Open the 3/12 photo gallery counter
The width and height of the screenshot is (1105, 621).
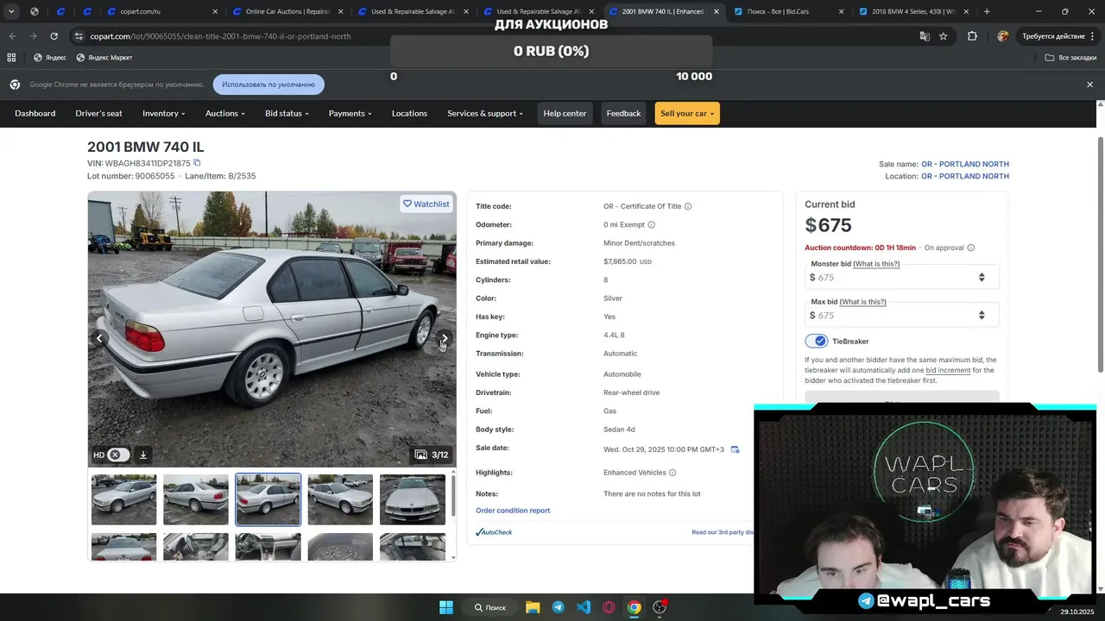coord(432,455)
